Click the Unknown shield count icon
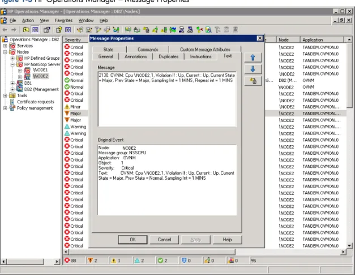The height and width of the screenshot is (278, 355). (184, 260)
